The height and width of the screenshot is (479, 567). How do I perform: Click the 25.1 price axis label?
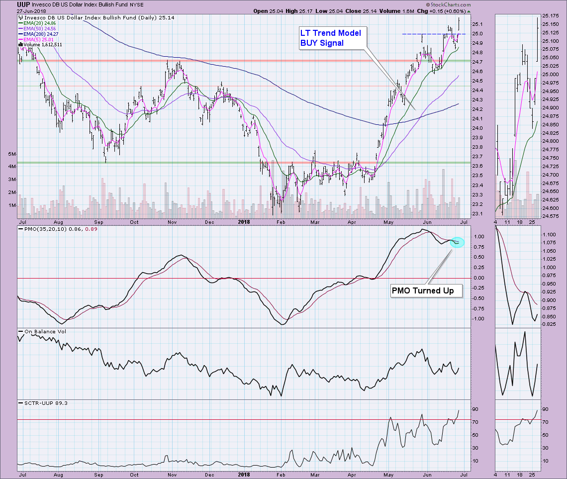click(477, 24)
